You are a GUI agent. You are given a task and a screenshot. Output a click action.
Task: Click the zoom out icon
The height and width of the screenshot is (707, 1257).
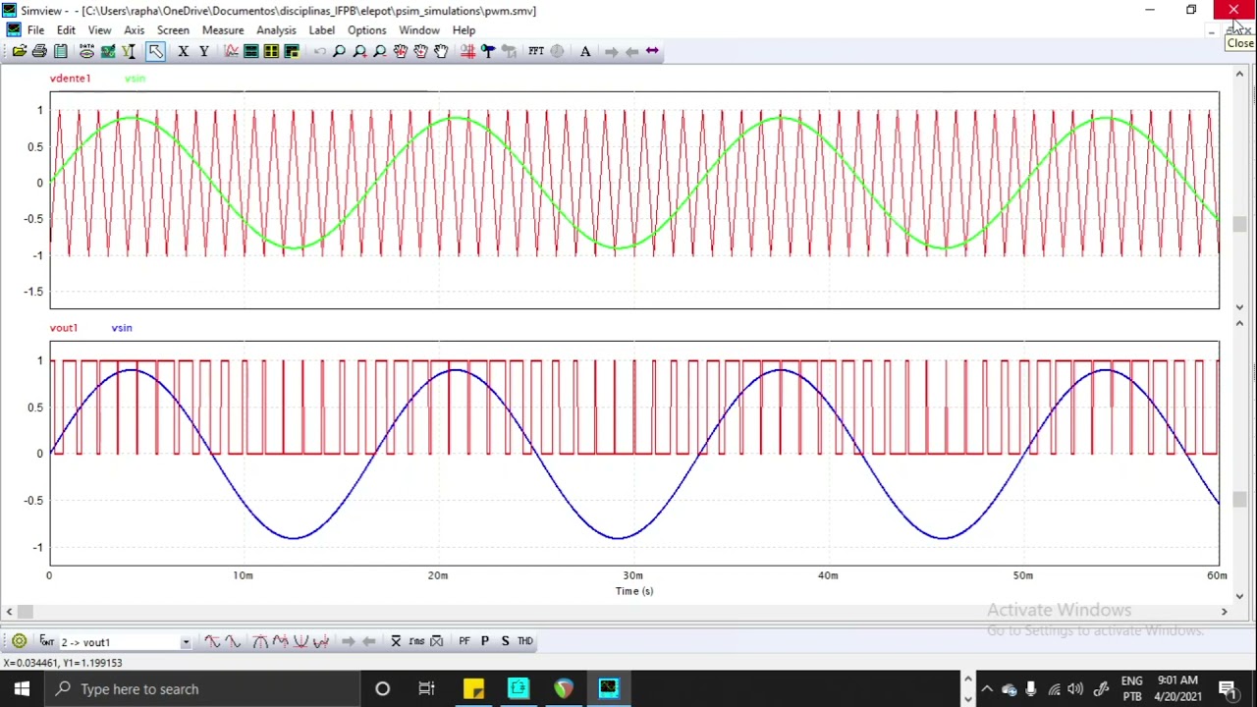click(380, 51)
